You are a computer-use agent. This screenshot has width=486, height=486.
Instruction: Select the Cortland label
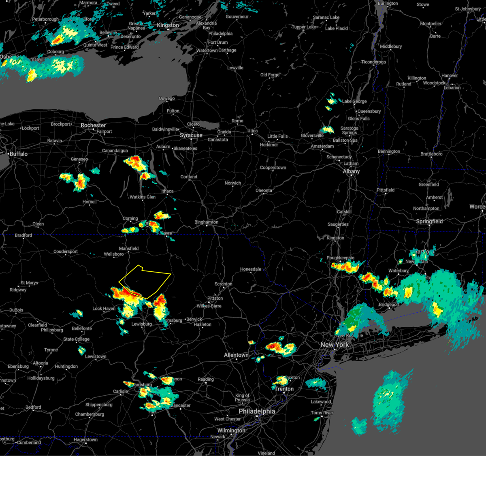189,177
